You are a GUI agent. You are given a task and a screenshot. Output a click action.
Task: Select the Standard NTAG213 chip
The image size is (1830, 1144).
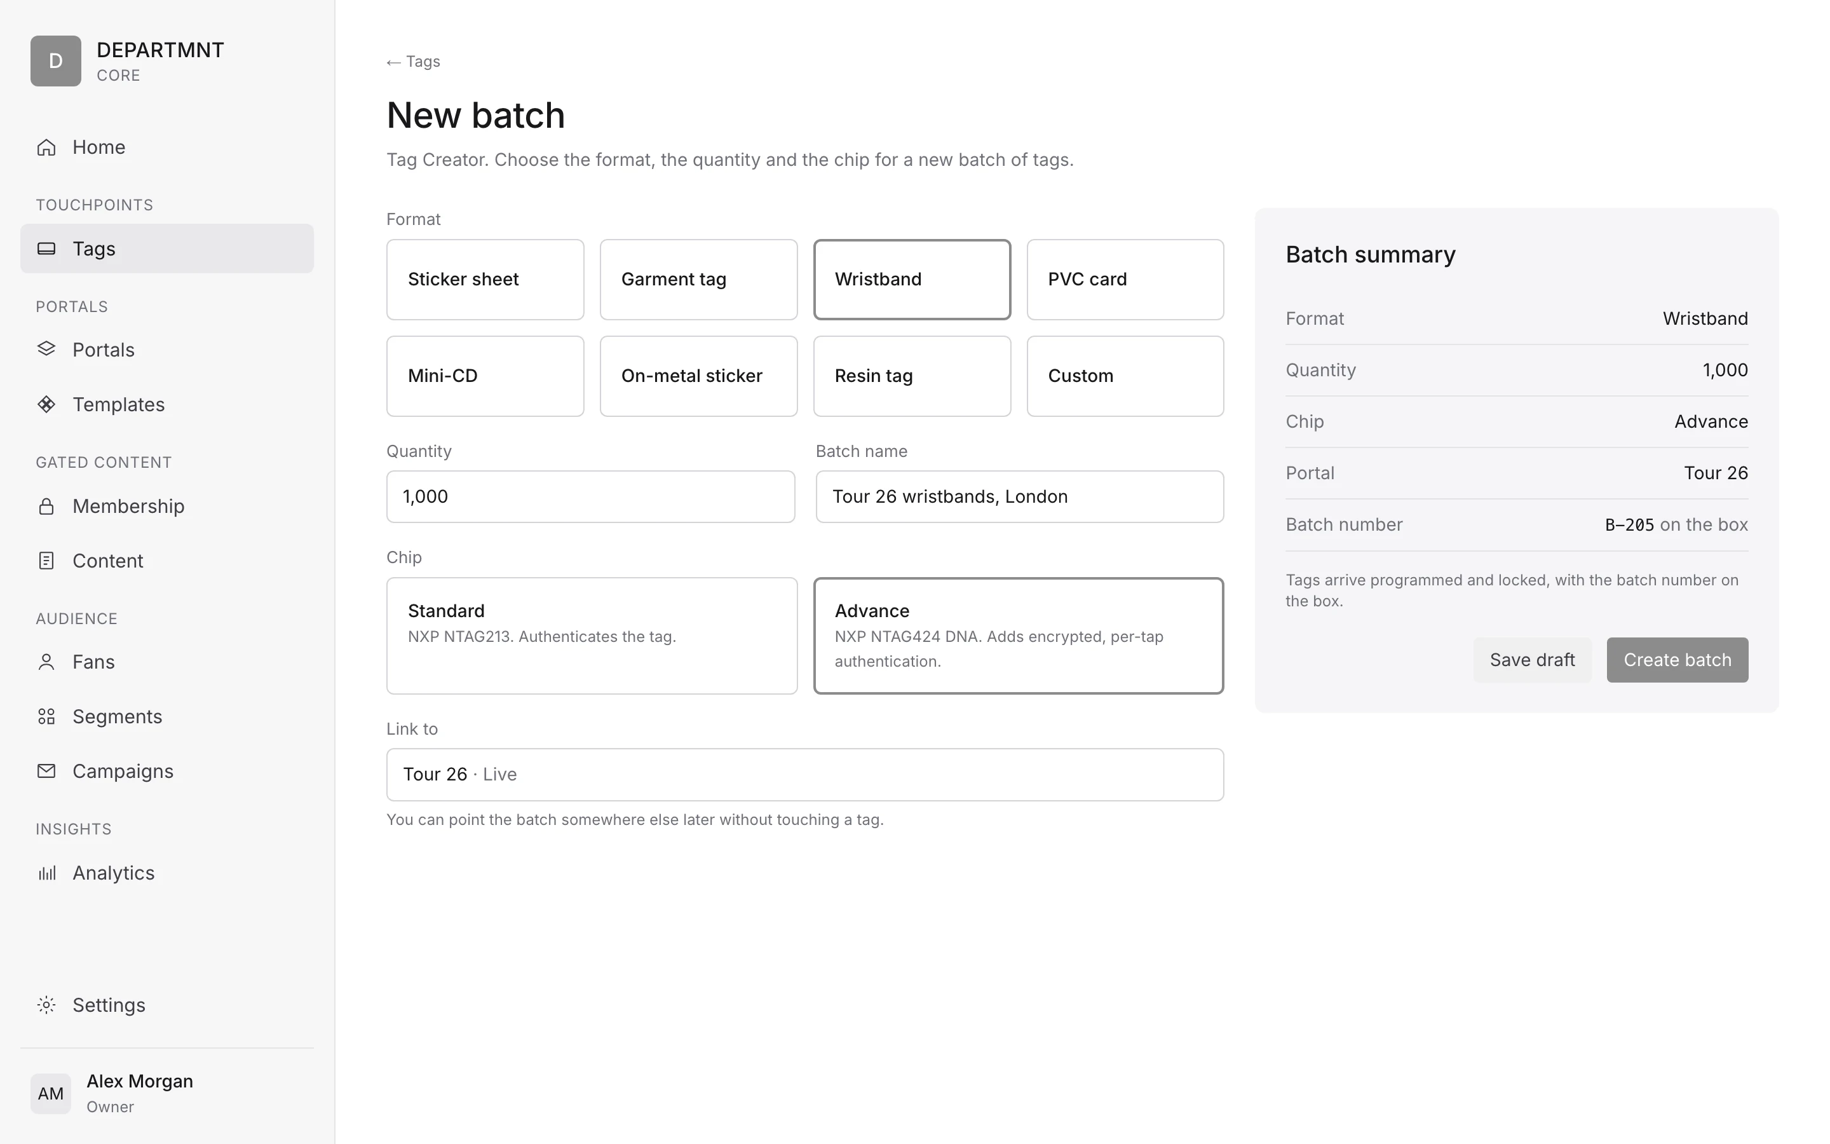click(592, 636)
